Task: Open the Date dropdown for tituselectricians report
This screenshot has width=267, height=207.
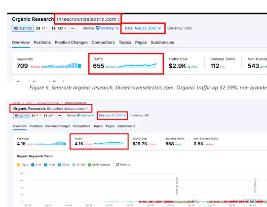Action: [113, 116]
